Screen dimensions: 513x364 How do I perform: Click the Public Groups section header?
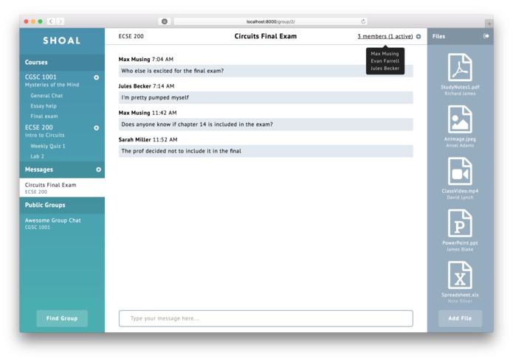(62, 205)
